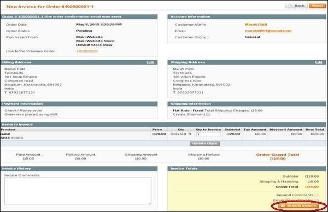Click the Submit Invoice button
328x212 pixels.
(298, 206)
